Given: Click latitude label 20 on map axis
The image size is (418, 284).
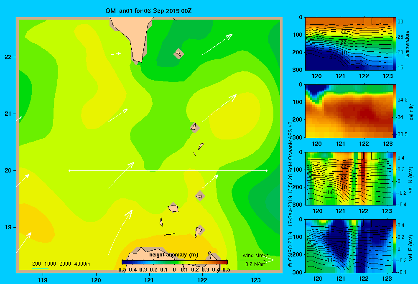Looking at the screenshot, I should click(x=8, y=170).
